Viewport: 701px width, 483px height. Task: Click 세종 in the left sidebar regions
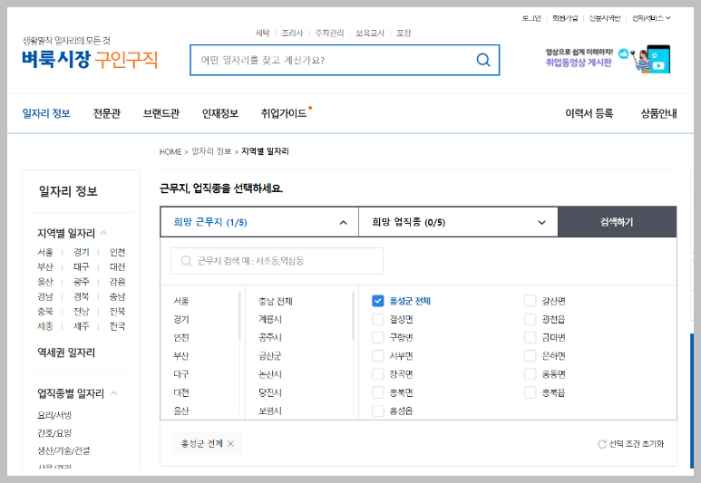click(x=44, y=326)
